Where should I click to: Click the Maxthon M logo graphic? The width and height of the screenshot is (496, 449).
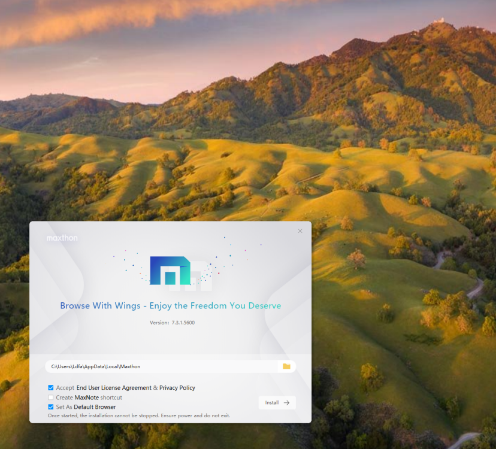tap(170, 271)
